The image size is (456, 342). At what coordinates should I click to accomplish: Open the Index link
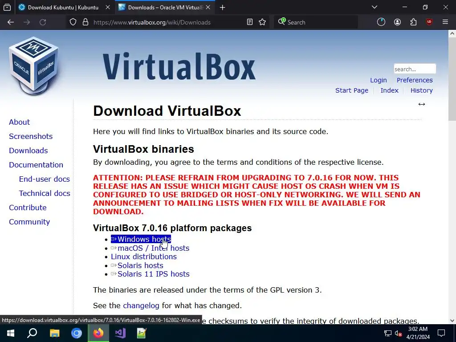point(389,90)
